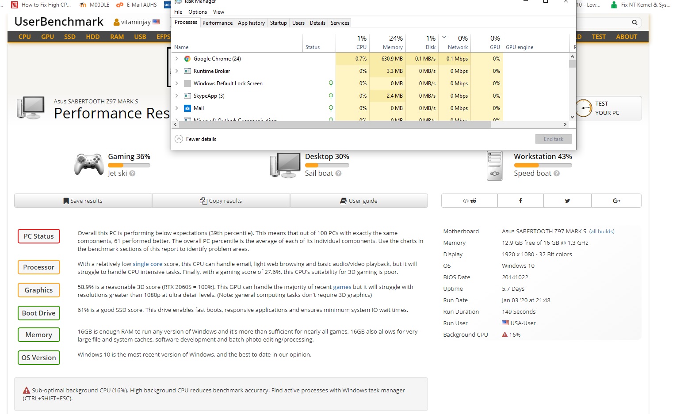Switch to the Startup tab

pyautogui.click(x=279, y=23)
